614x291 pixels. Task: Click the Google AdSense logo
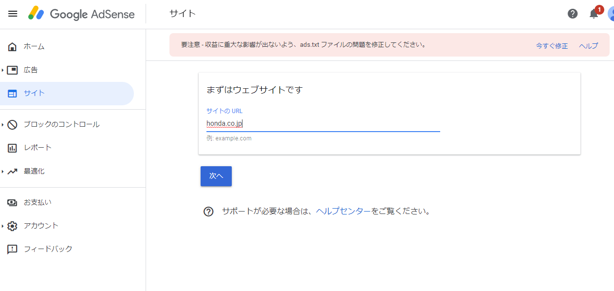pyautogui.click(x=81, y=14)
